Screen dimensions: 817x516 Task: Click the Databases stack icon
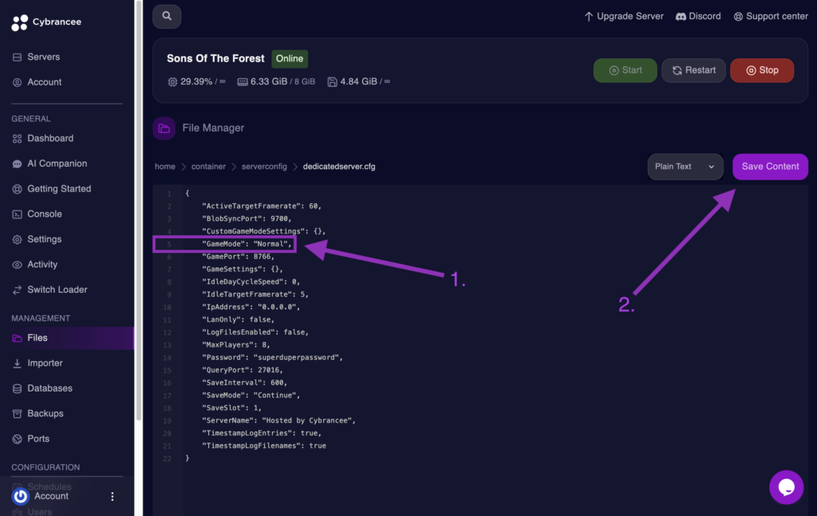18,388
